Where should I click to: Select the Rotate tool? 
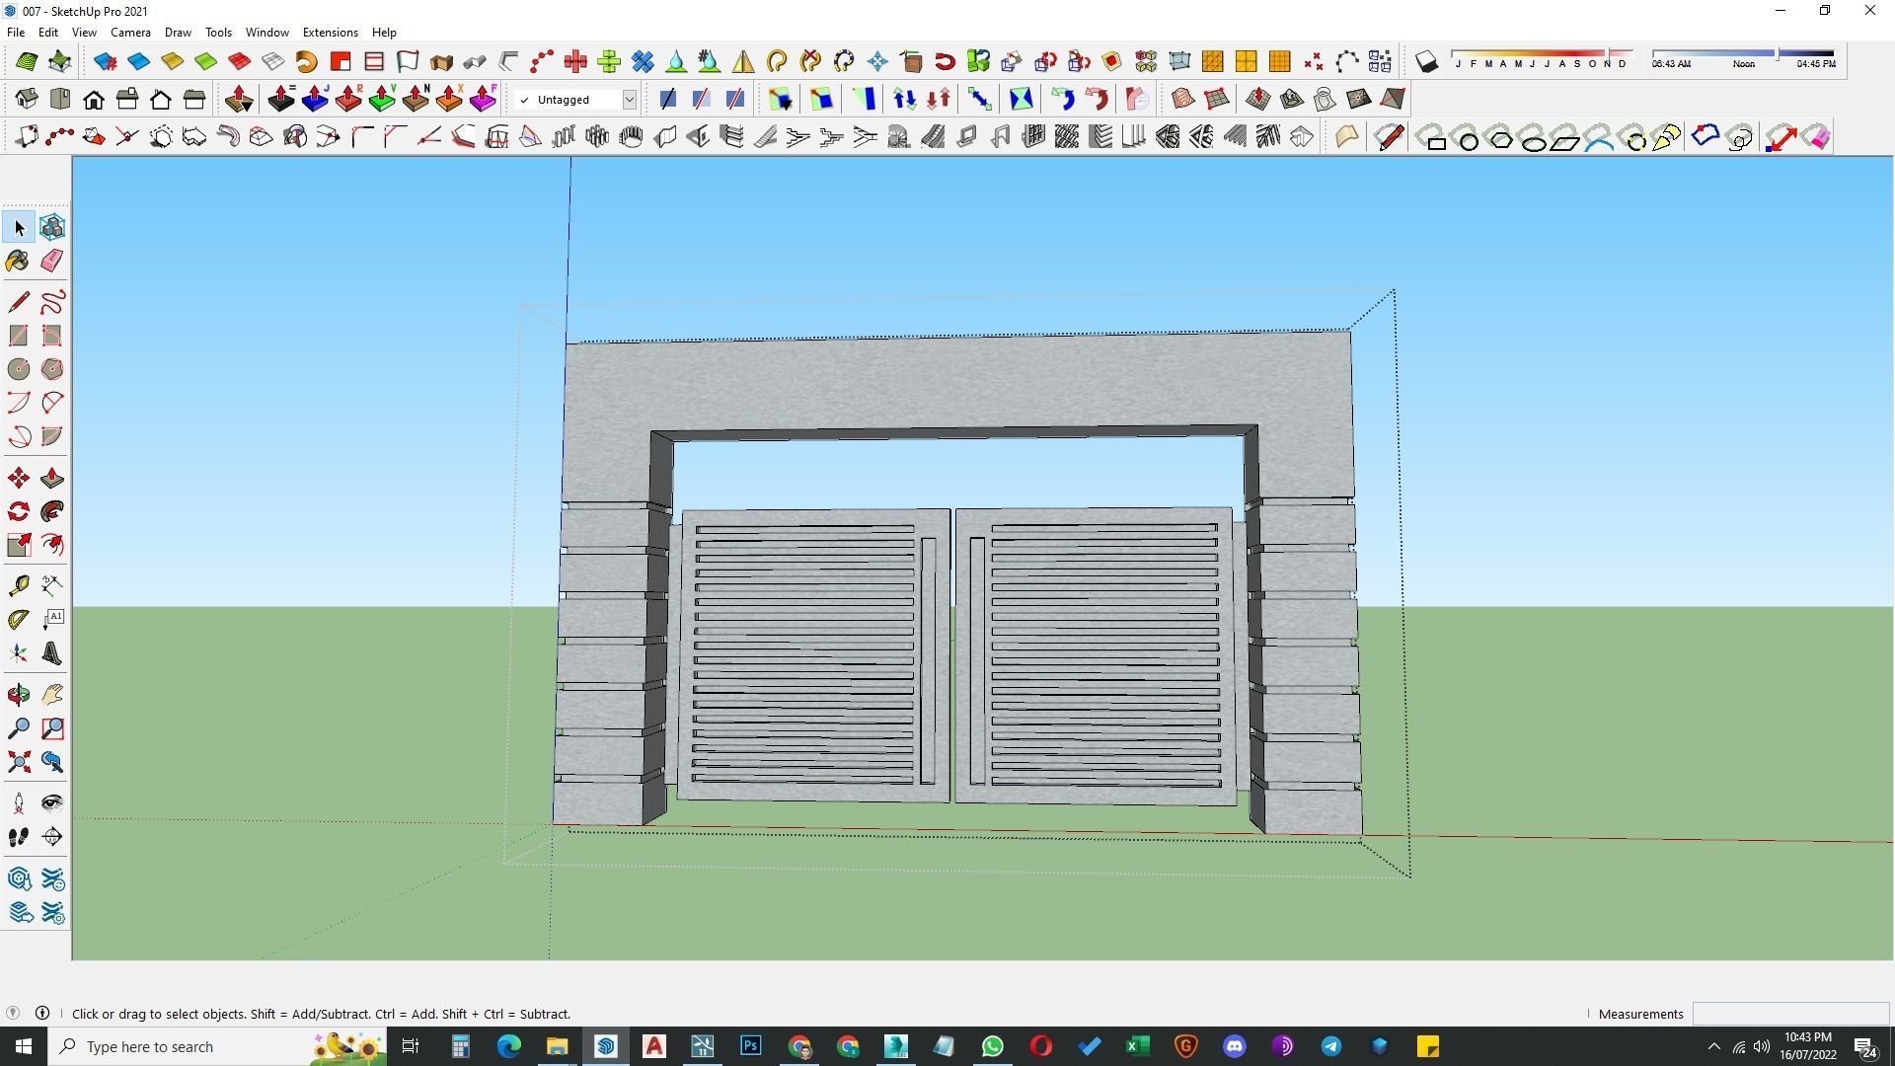pyautogui.click(x=18, y=511)
